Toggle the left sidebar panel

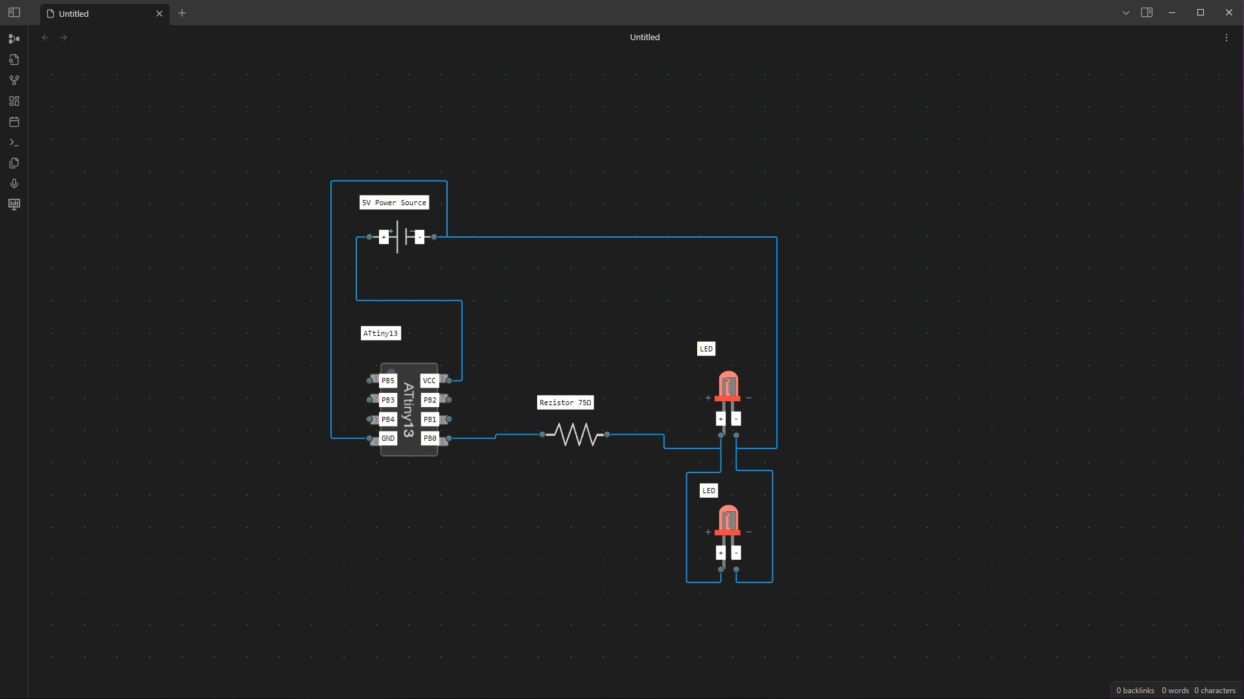click(x=14, y=12)
